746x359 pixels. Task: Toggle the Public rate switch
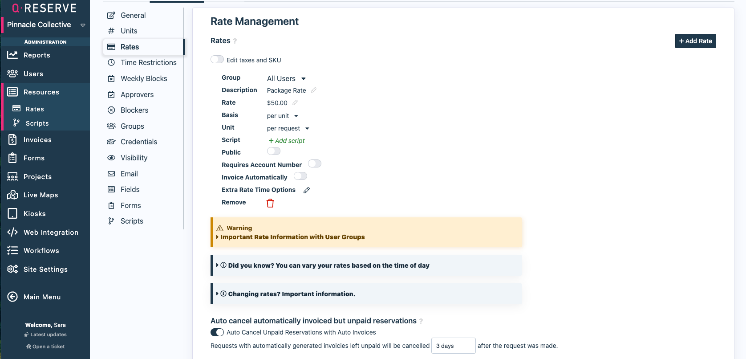click(274, 151)
